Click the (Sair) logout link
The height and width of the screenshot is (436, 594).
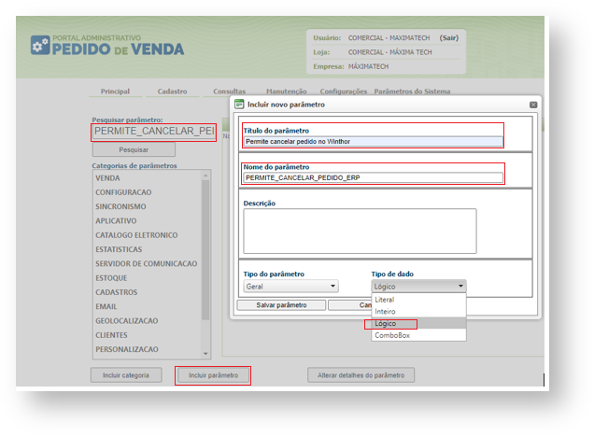pos(449,38)
